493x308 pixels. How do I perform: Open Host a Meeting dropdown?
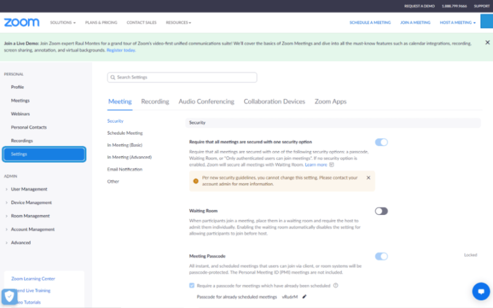[x=458, y=23]
